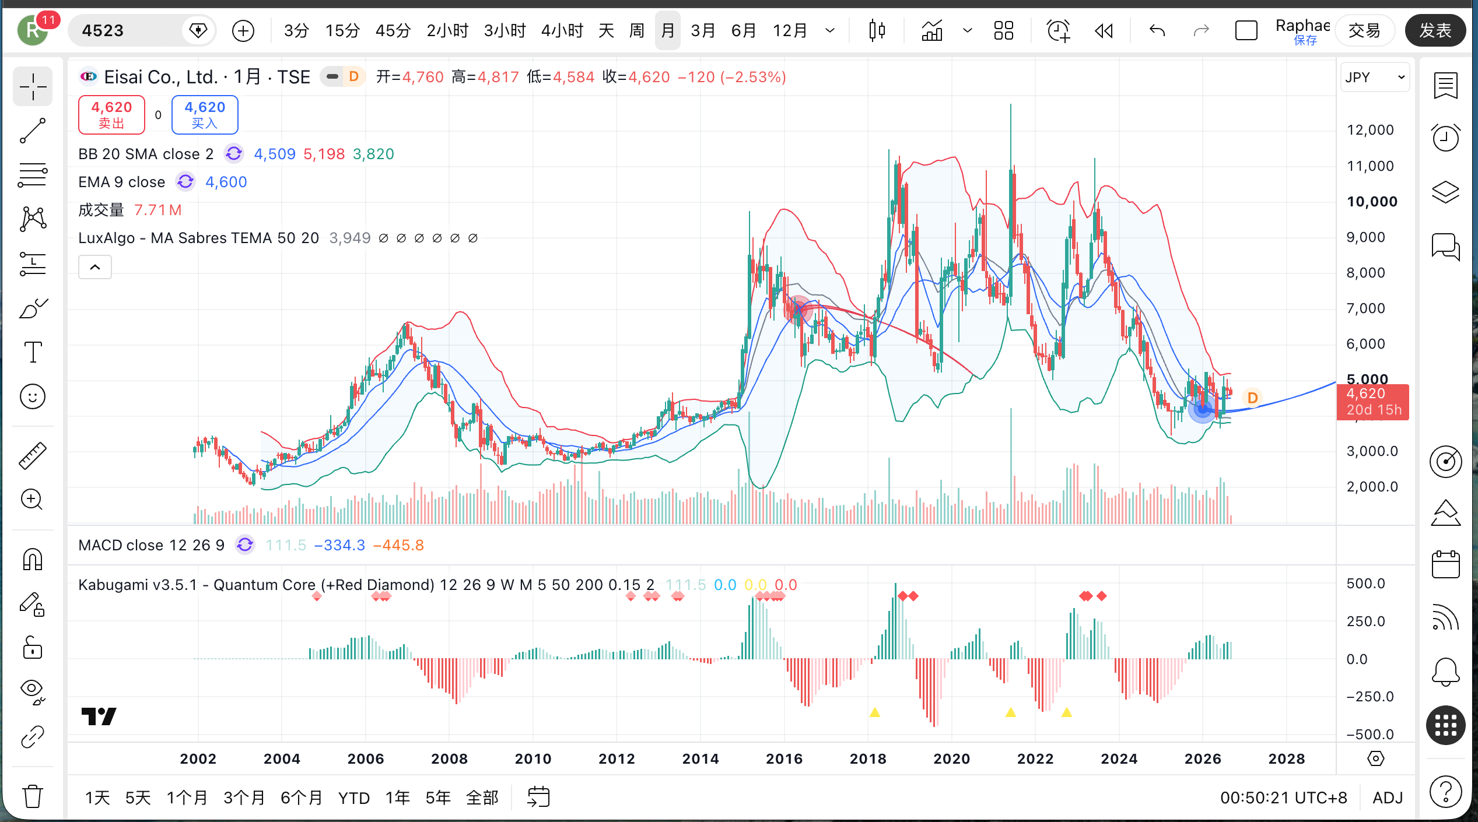
Task: Click the 发表 publish button
Action: (x=1435, y=30)
